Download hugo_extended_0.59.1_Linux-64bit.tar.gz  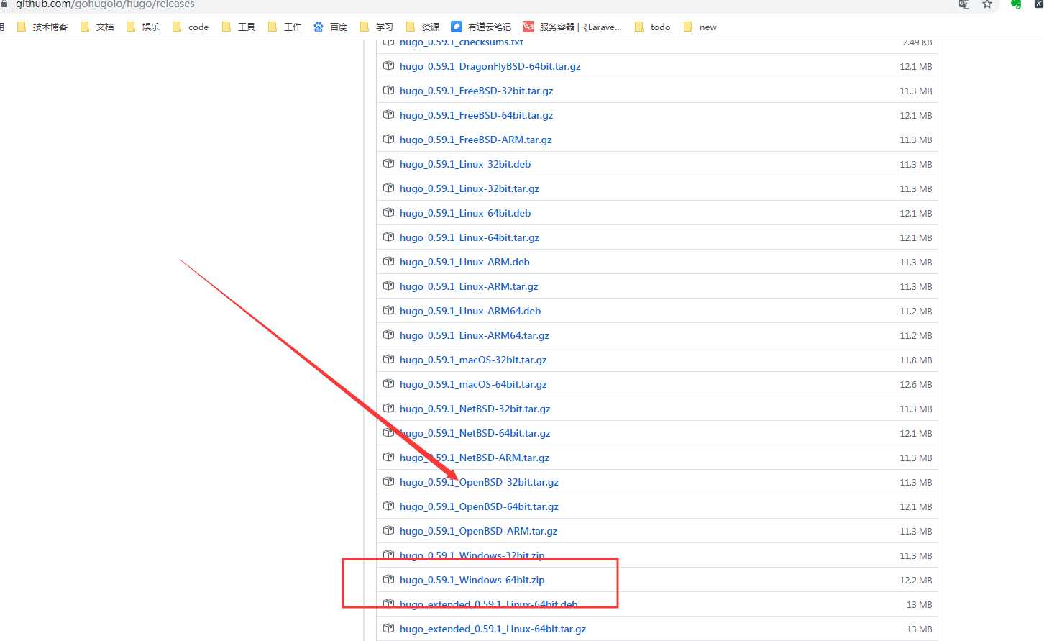(493, 629)
